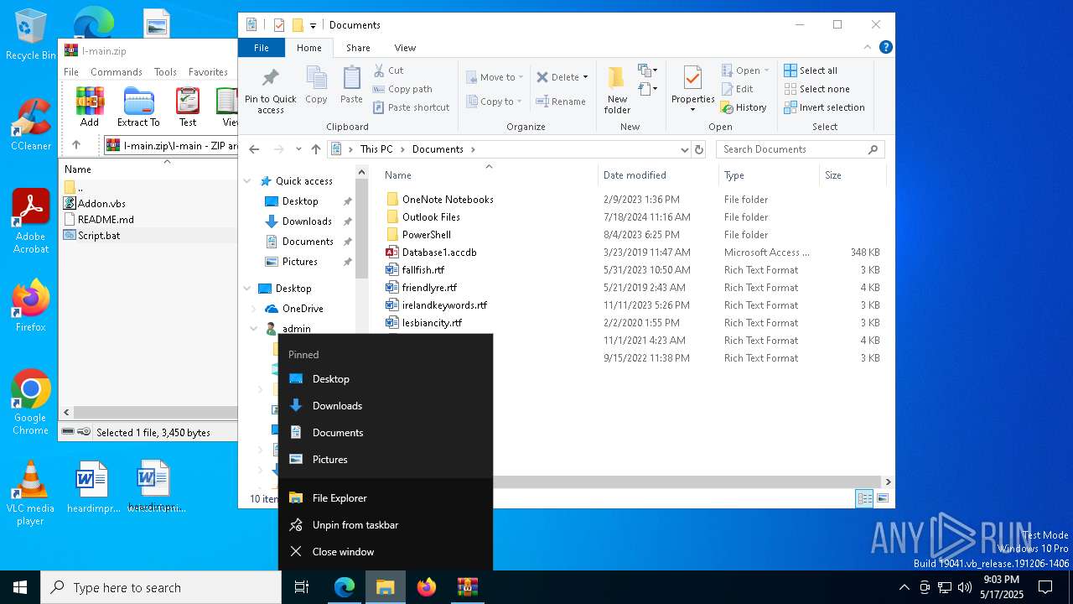This screenshot has width=1073, height=604.
Task: Open pinned Downloads in jump list
Action: point(386,406)
